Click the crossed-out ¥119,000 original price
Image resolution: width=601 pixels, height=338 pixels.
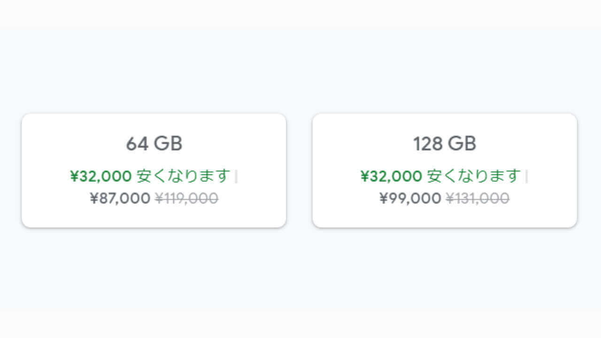pos(186,199)
